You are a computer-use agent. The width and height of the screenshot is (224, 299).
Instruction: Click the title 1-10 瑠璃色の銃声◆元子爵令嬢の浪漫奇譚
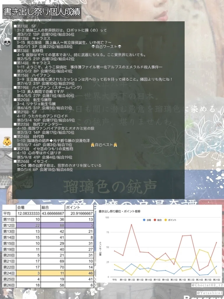[x=53, y=141]
